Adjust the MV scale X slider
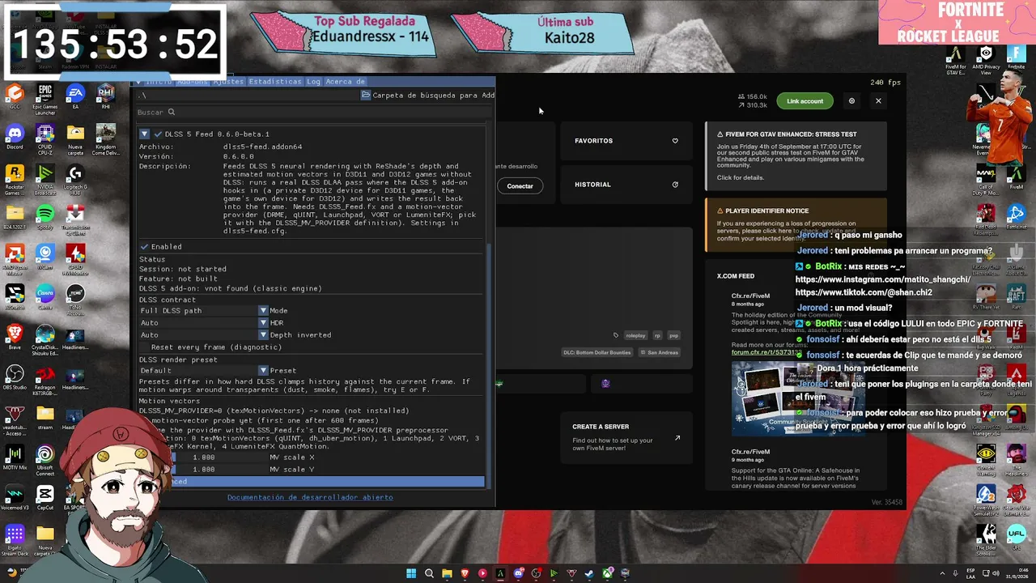 202,457
